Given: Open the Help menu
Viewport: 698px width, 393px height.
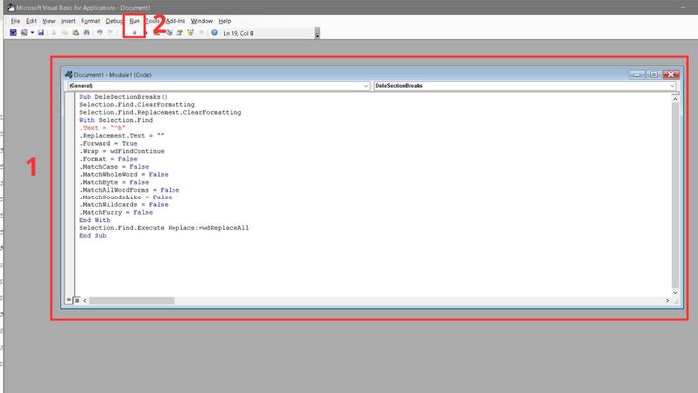Looking at the screenshot, I should [x=224, y=21].
